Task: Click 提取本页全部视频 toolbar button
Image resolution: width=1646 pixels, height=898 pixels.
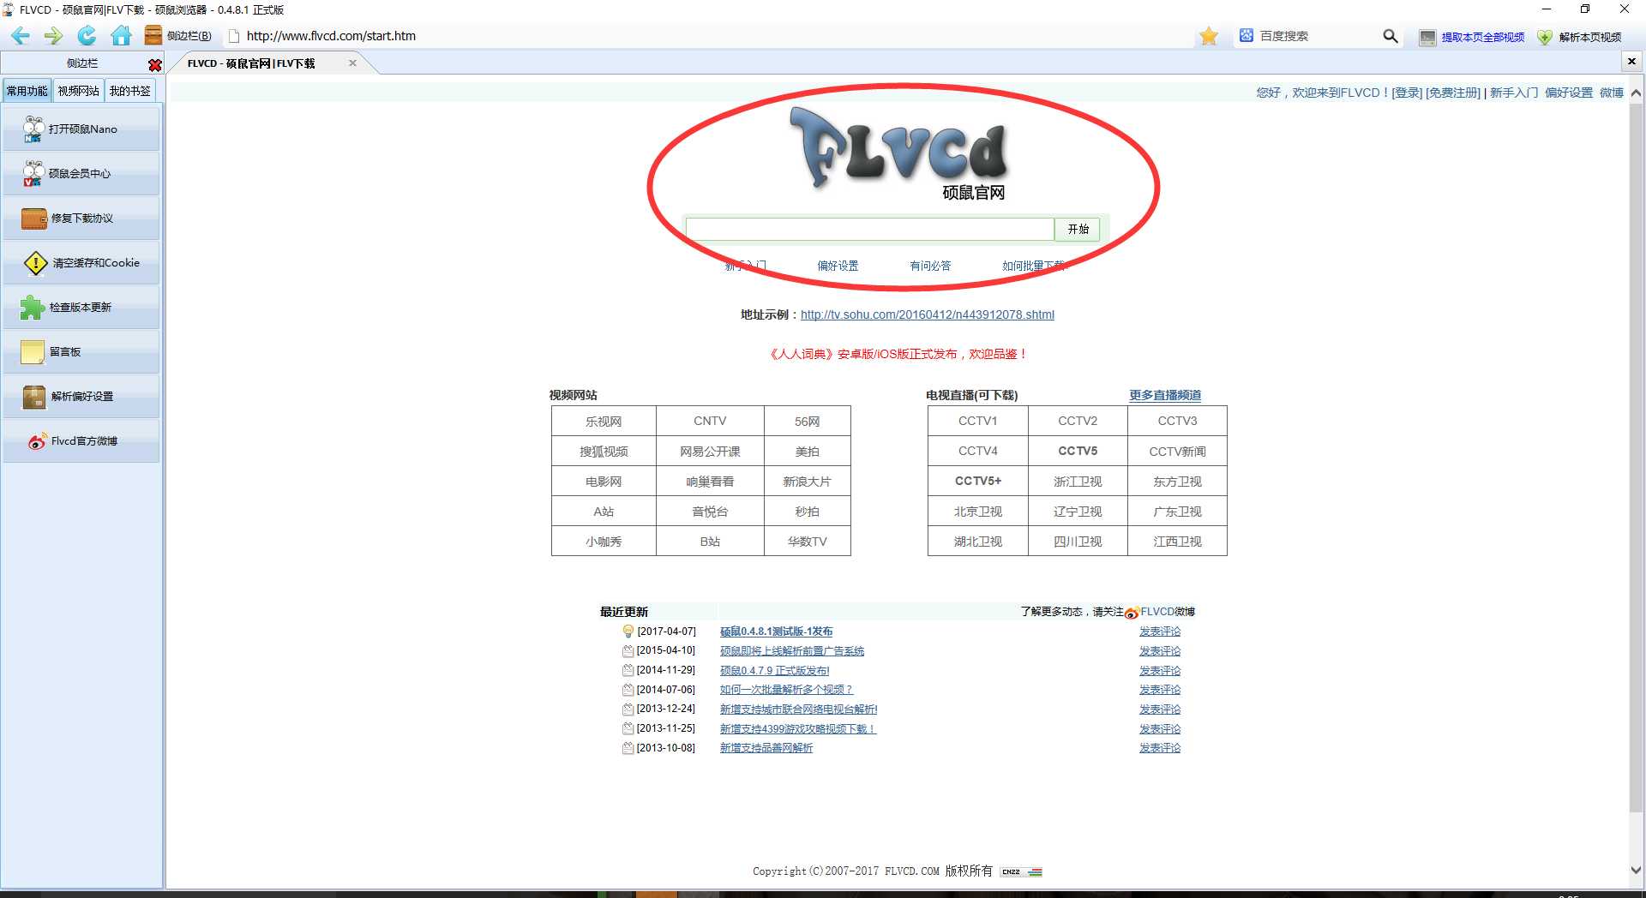Action: coord(1472,37)
